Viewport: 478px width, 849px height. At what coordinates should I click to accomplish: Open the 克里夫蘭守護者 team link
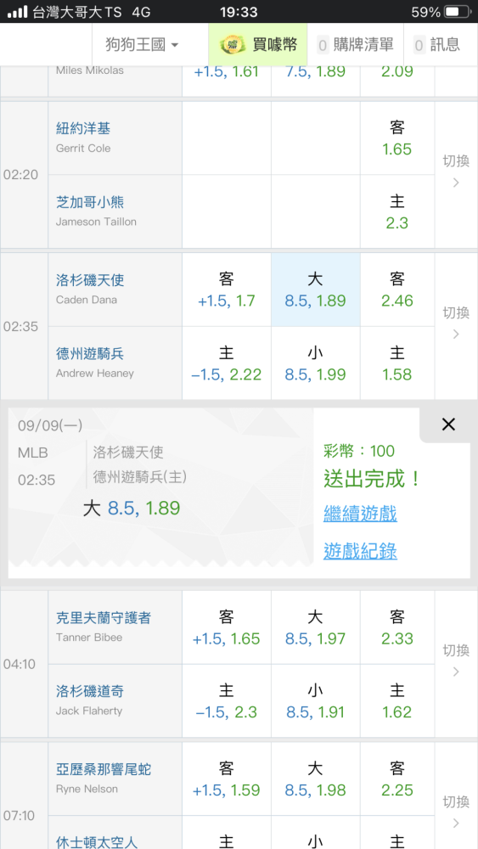coord(104,618)
